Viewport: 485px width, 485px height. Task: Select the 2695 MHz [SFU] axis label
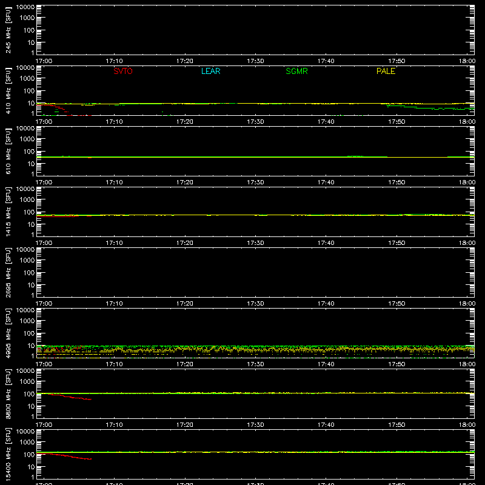pyautogui.click(x=8, y=272)
